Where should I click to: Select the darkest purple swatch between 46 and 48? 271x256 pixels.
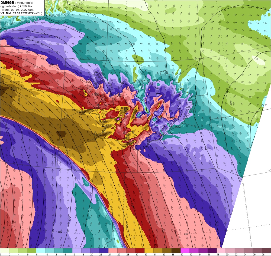coord(212,251)
